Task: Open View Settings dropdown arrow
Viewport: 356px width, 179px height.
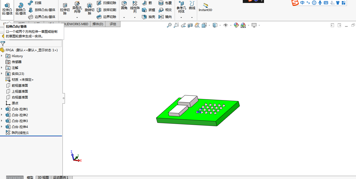Action: point(259,25)
